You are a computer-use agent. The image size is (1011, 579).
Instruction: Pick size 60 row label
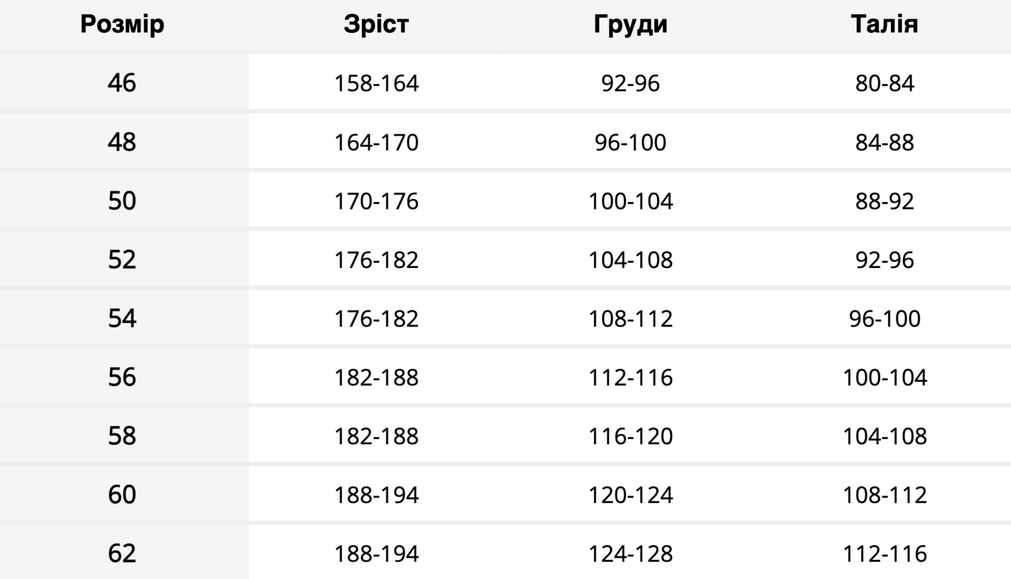[122, 495]
